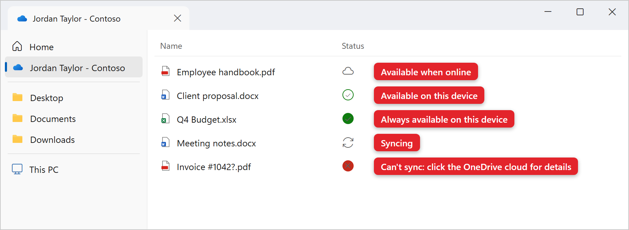This screenshot has width=629, height=230.
Task: Select the file name Client proposal.docx
Action: [x=218, y=96]
